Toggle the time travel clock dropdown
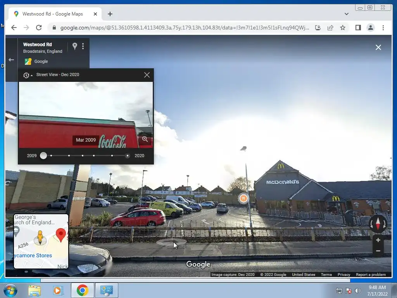 [x=28, y=75]
